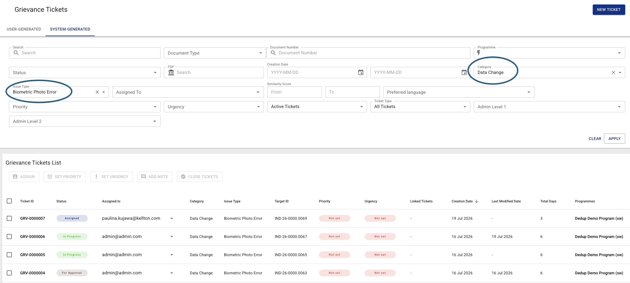Open the Document Type dropdown
Image resolution: width=630 pixels, height=283 pixels.
(215, 53)
